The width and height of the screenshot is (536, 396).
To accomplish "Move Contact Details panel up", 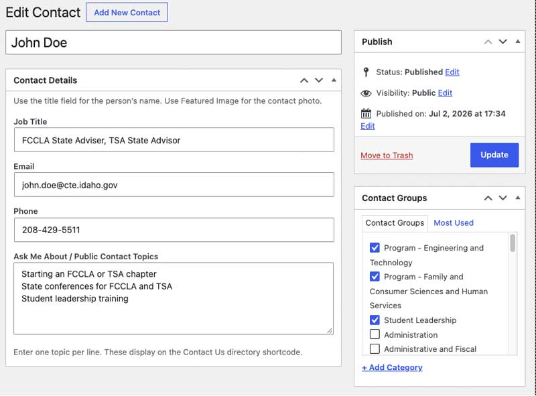I will point(304,80).
